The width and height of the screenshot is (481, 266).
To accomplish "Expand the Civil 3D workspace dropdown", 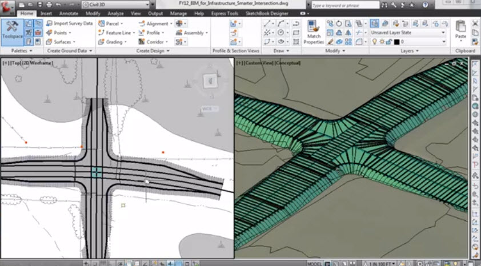I will point(147,5).
